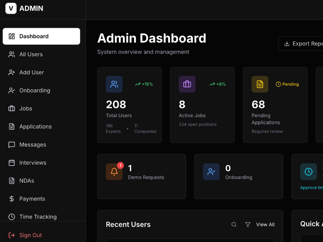Open Messages in the sidebar
Image resolution: width=323 pixels, height=242 pixels.
41,145
